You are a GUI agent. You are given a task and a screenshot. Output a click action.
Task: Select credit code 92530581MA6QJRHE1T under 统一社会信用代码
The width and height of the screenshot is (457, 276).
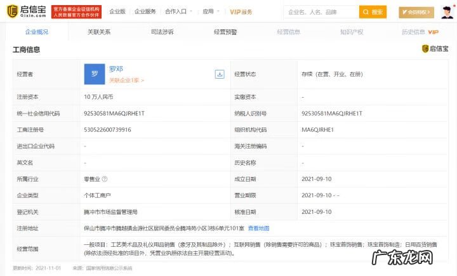tap(114, 114)
